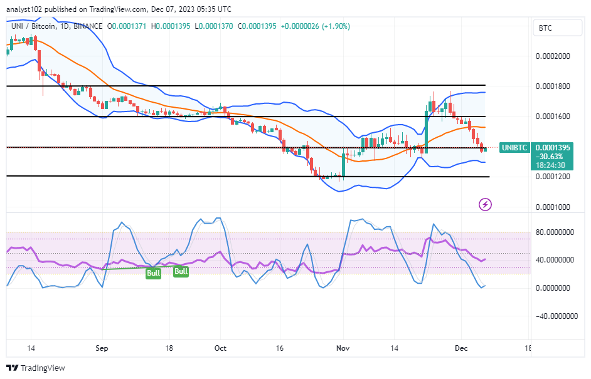Click the -40.0000000 oscillator axis label

click(556, 316)
